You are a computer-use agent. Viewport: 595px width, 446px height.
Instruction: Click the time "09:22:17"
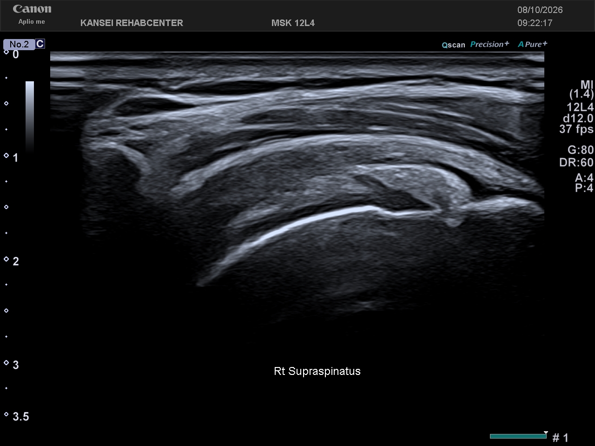(535, 23)
